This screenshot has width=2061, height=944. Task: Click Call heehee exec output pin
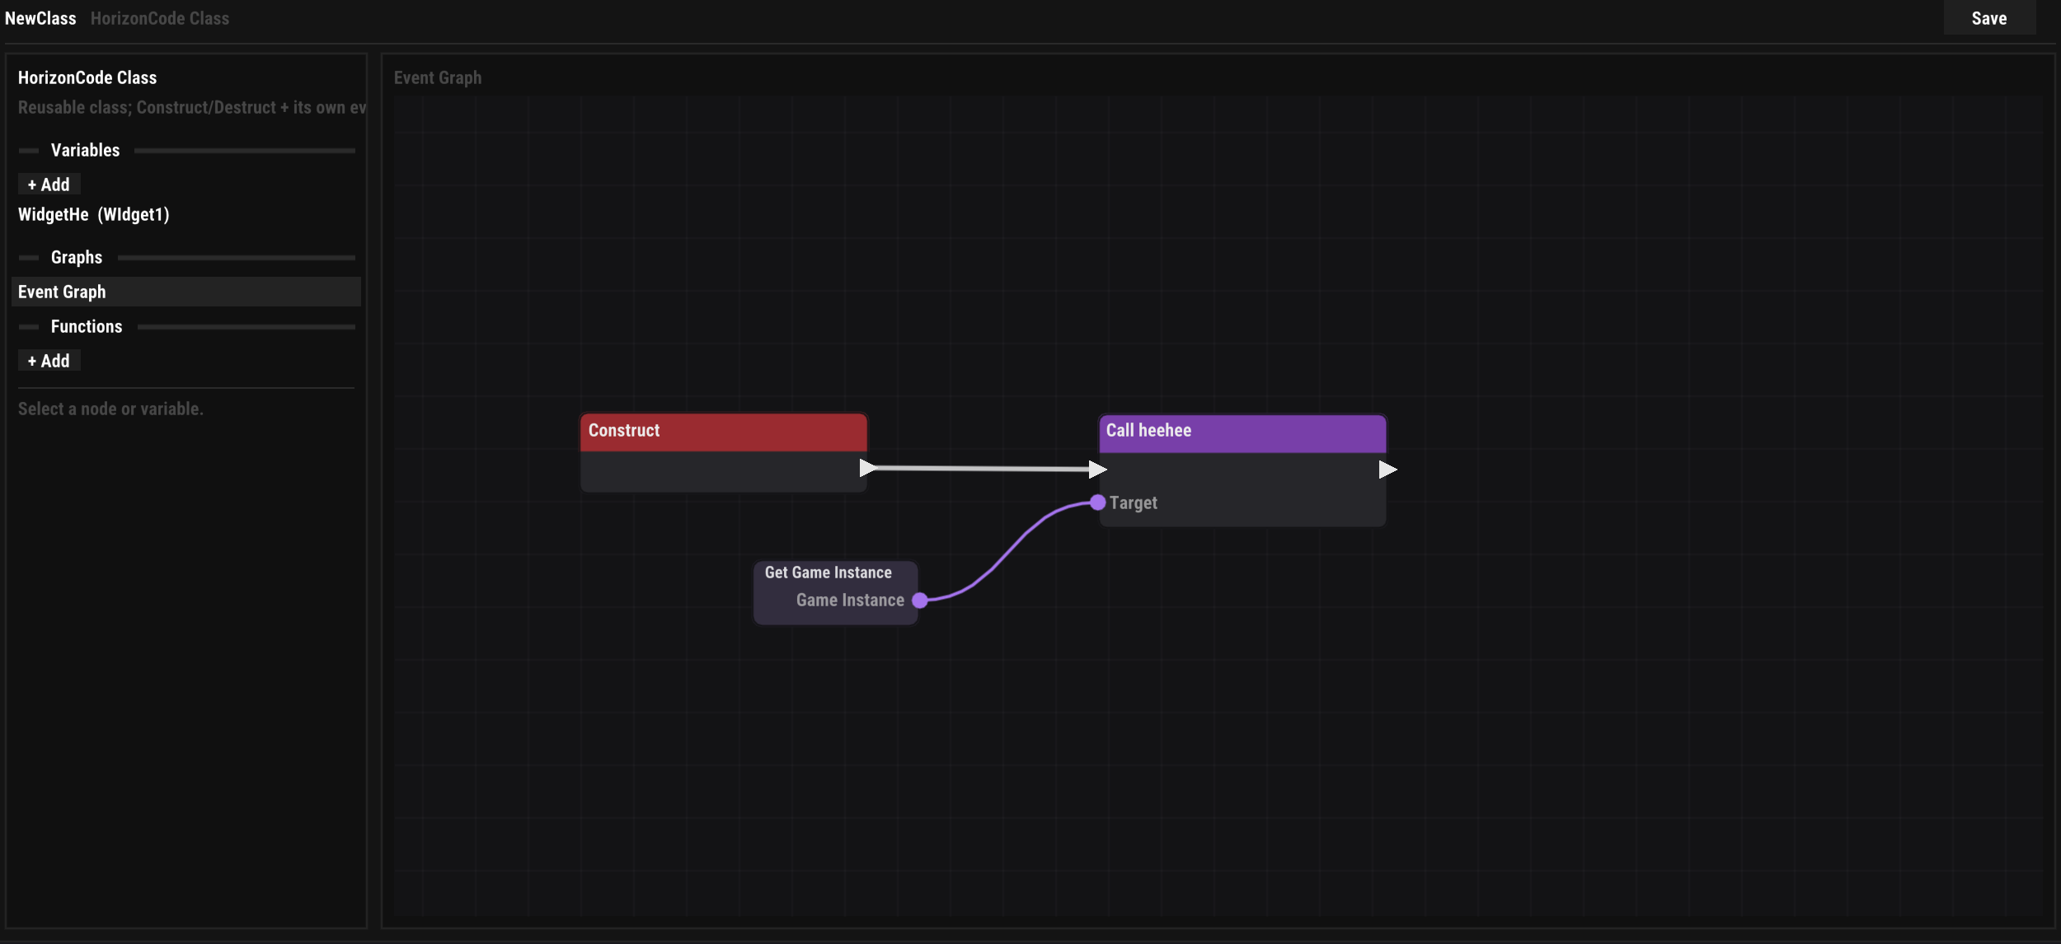pos(1387,470)
